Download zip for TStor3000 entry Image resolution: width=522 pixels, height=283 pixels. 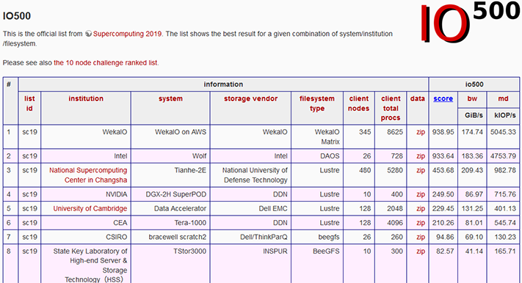pyautogui.click(x=421, y=251)
